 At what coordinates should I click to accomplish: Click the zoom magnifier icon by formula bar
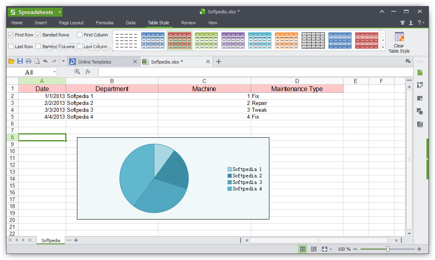click(77, 72)
